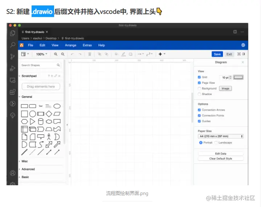Open Source Control icon in activity bar
Image resolution: width=261 pixels, height=207 pixels.
click(x=12, y=57)
